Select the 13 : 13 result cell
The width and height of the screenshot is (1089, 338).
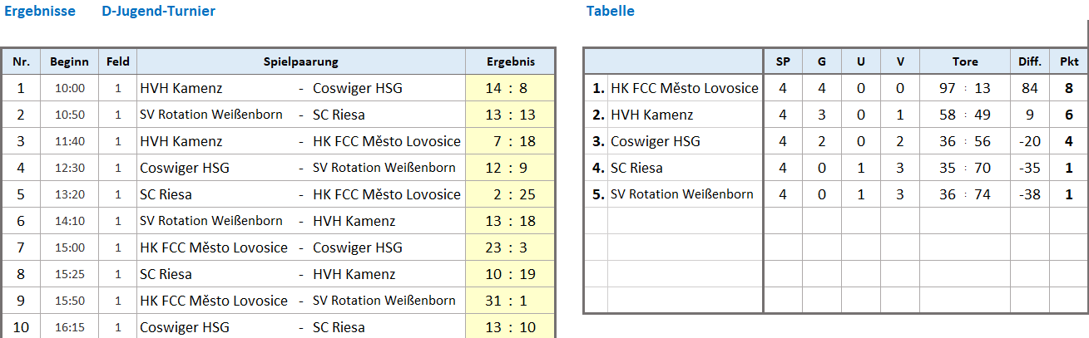pyautogui.click(x=510, y=115)
